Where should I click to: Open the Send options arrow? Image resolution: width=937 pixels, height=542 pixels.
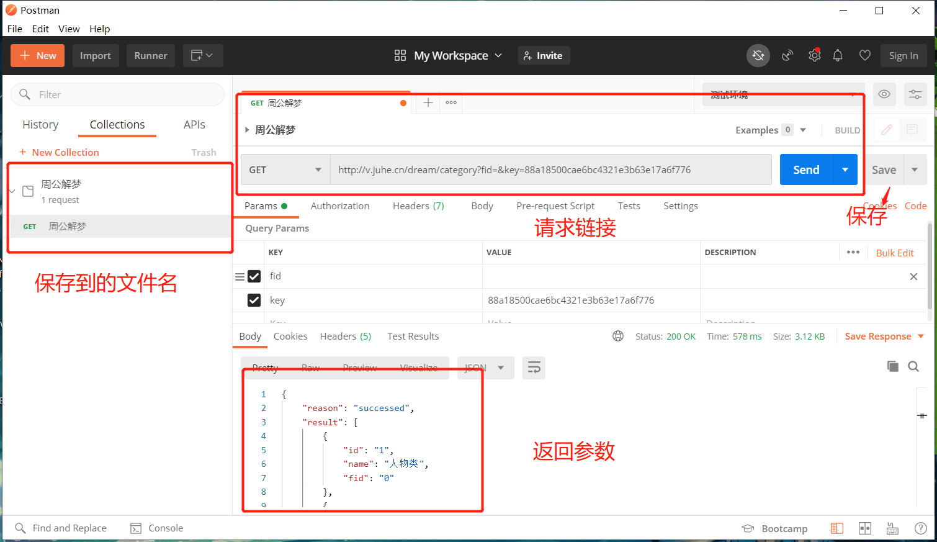(845, 169)
